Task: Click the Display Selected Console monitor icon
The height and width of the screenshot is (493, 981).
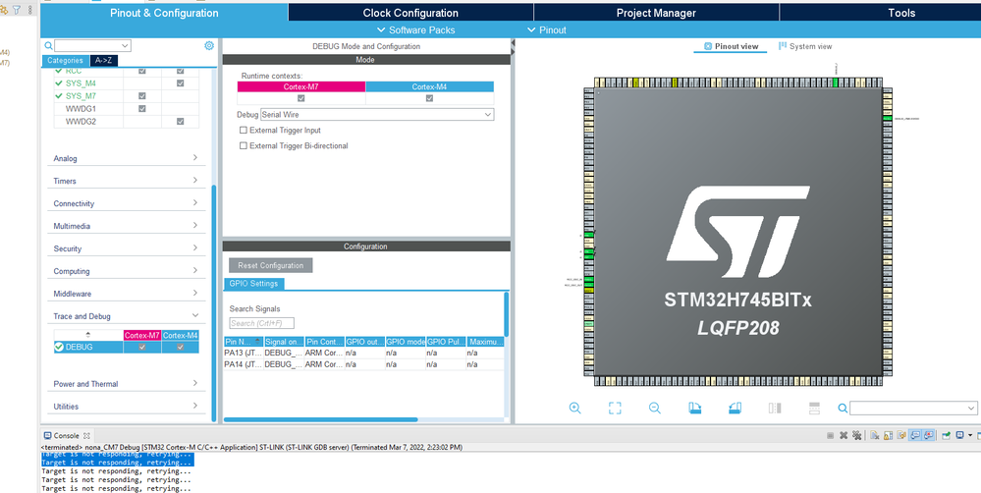Action: coord(960,435)
